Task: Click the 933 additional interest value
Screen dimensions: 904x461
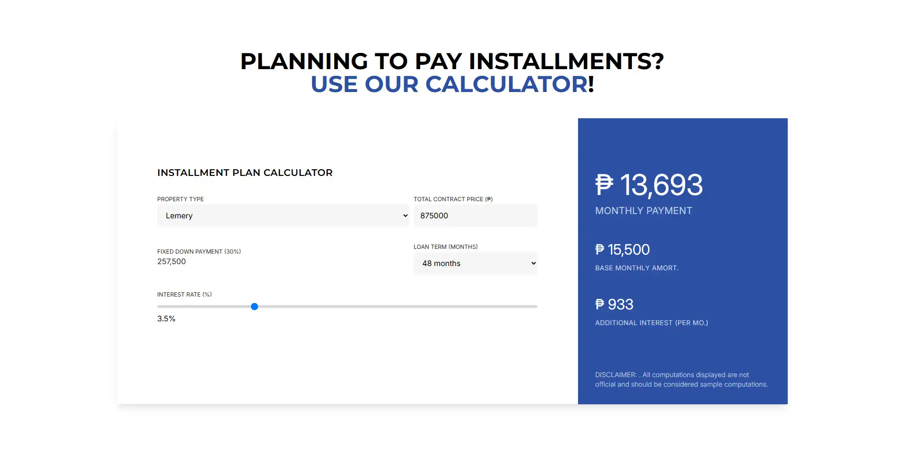Action: click(x=620, y=304)
